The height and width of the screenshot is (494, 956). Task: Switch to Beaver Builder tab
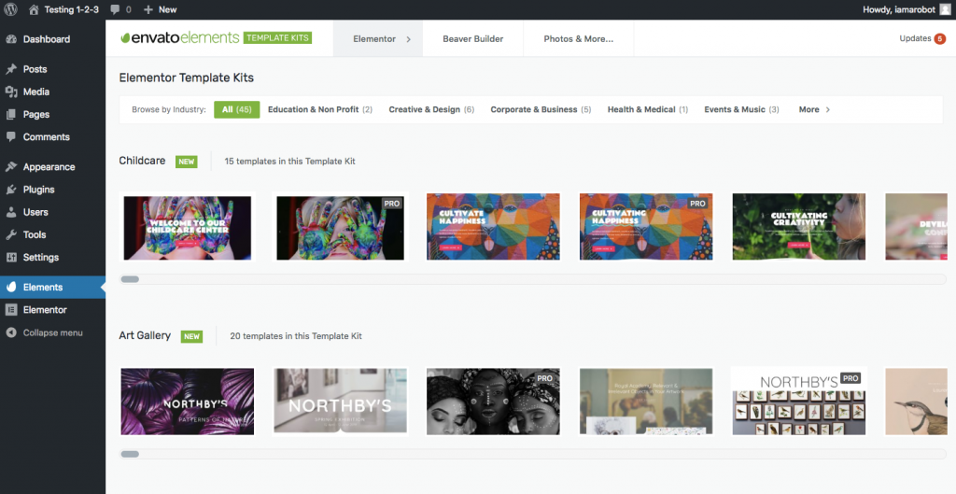(x=473, y=38)
